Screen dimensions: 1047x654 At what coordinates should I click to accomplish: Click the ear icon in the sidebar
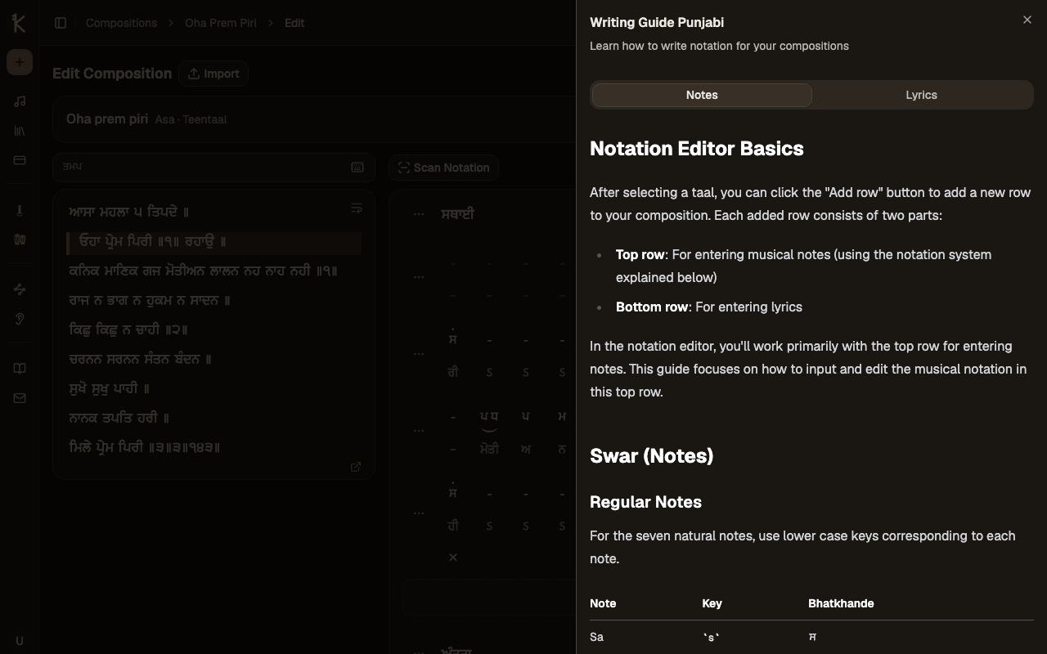(20, 319)
